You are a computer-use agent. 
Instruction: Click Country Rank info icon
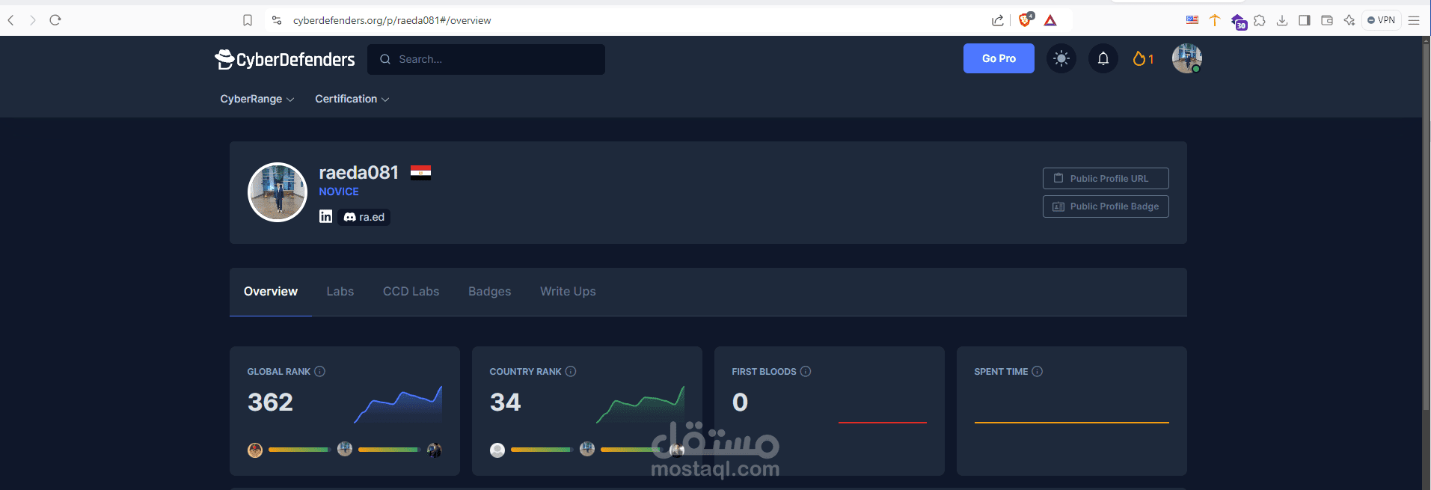[571, 371]
